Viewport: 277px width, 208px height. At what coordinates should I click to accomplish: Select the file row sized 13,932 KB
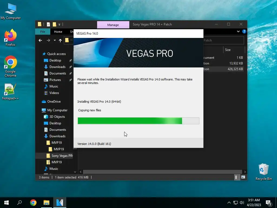click(223, 63)
